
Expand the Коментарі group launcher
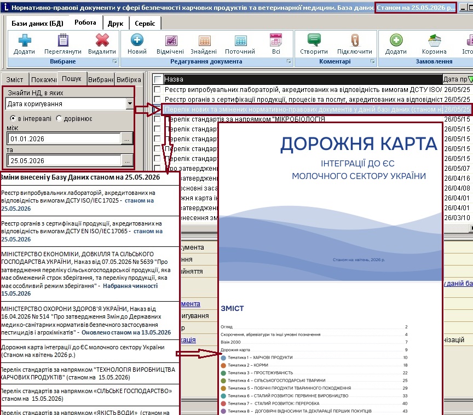pyautogui.click(x=373, y=61)
